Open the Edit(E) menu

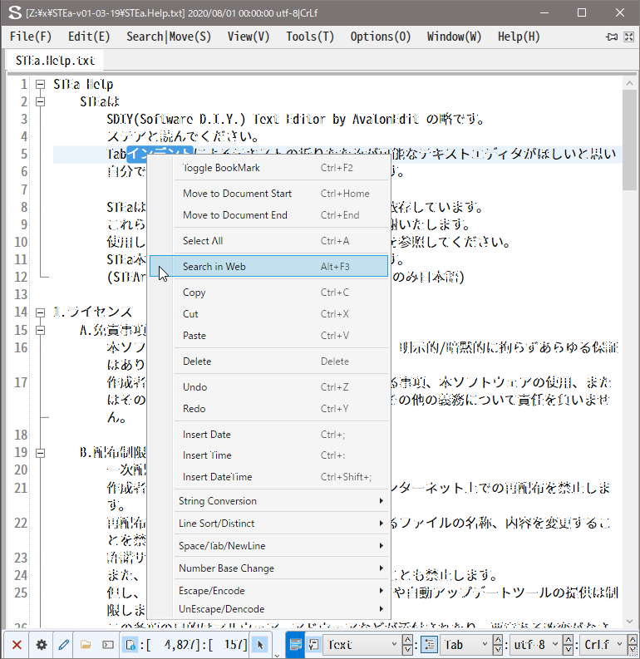coord(89,37)
